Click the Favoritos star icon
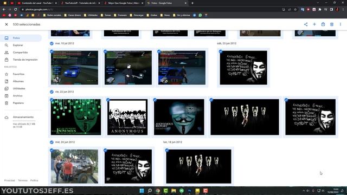The height and width of the screenshot is (195, 347). click(x=7, y=74)
